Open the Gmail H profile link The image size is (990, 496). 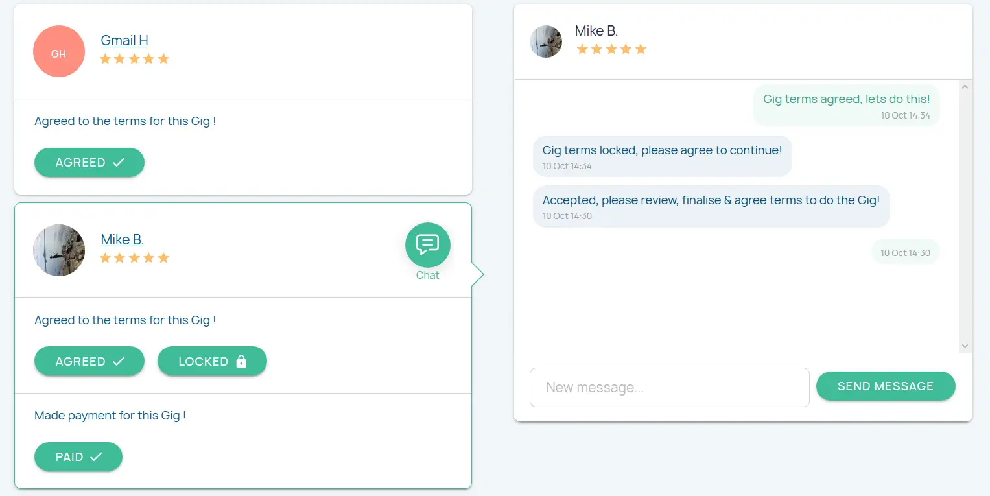click(x=124, y=40)
